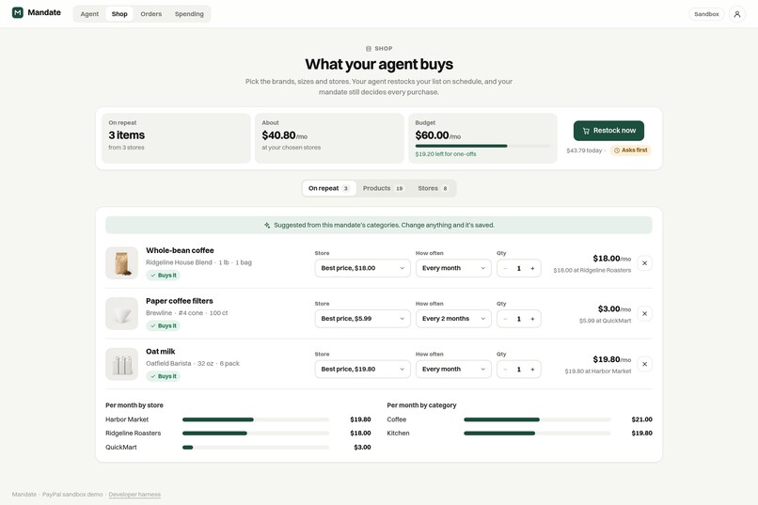Click the clock icon on Asks first badge

[x=616, y=150]
